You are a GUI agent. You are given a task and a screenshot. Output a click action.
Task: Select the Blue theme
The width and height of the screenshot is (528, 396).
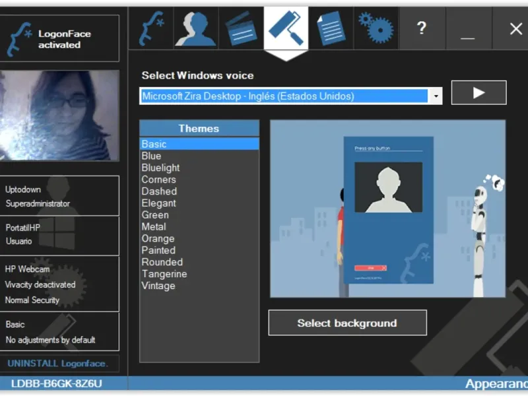tap(199, 156)
